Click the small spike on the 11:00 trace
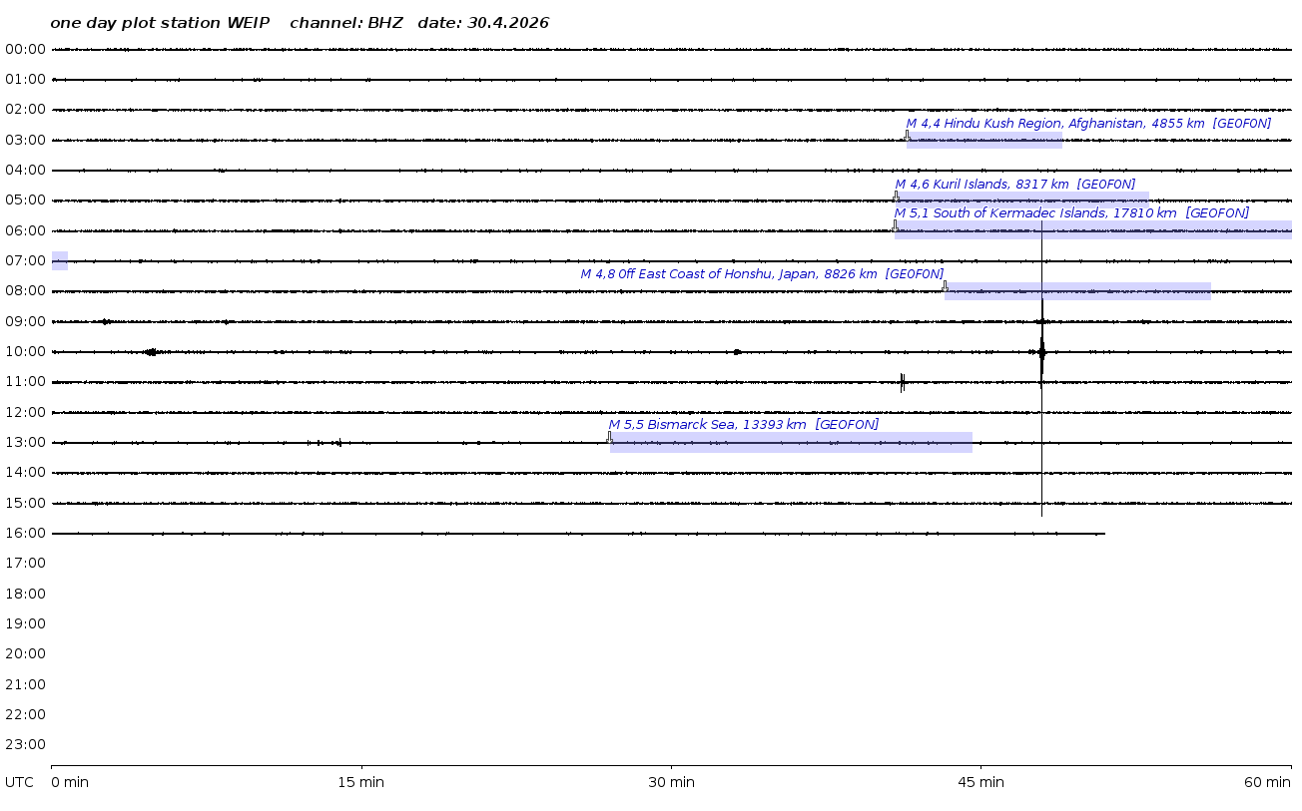 pyautogui.click(x=902, y=382)
